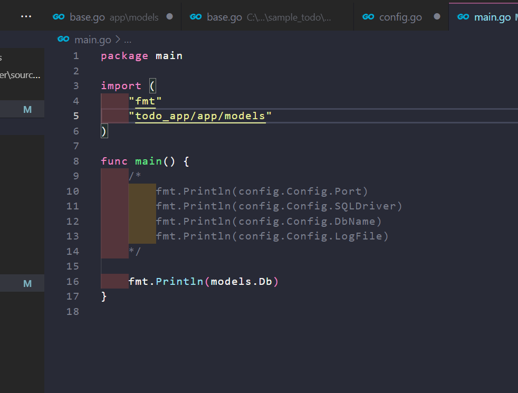Expand the breadcrumb chevron after main.go
The width and height of the screenshot is (518, 393).
coord(117,40)
